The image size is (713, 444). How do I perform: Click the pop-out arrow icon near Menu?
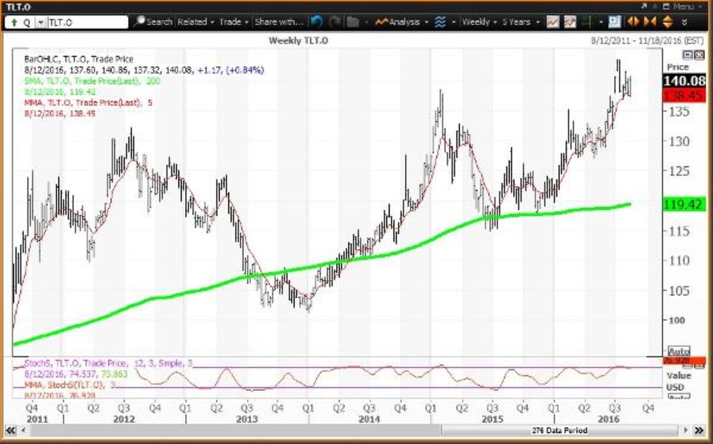643,7
